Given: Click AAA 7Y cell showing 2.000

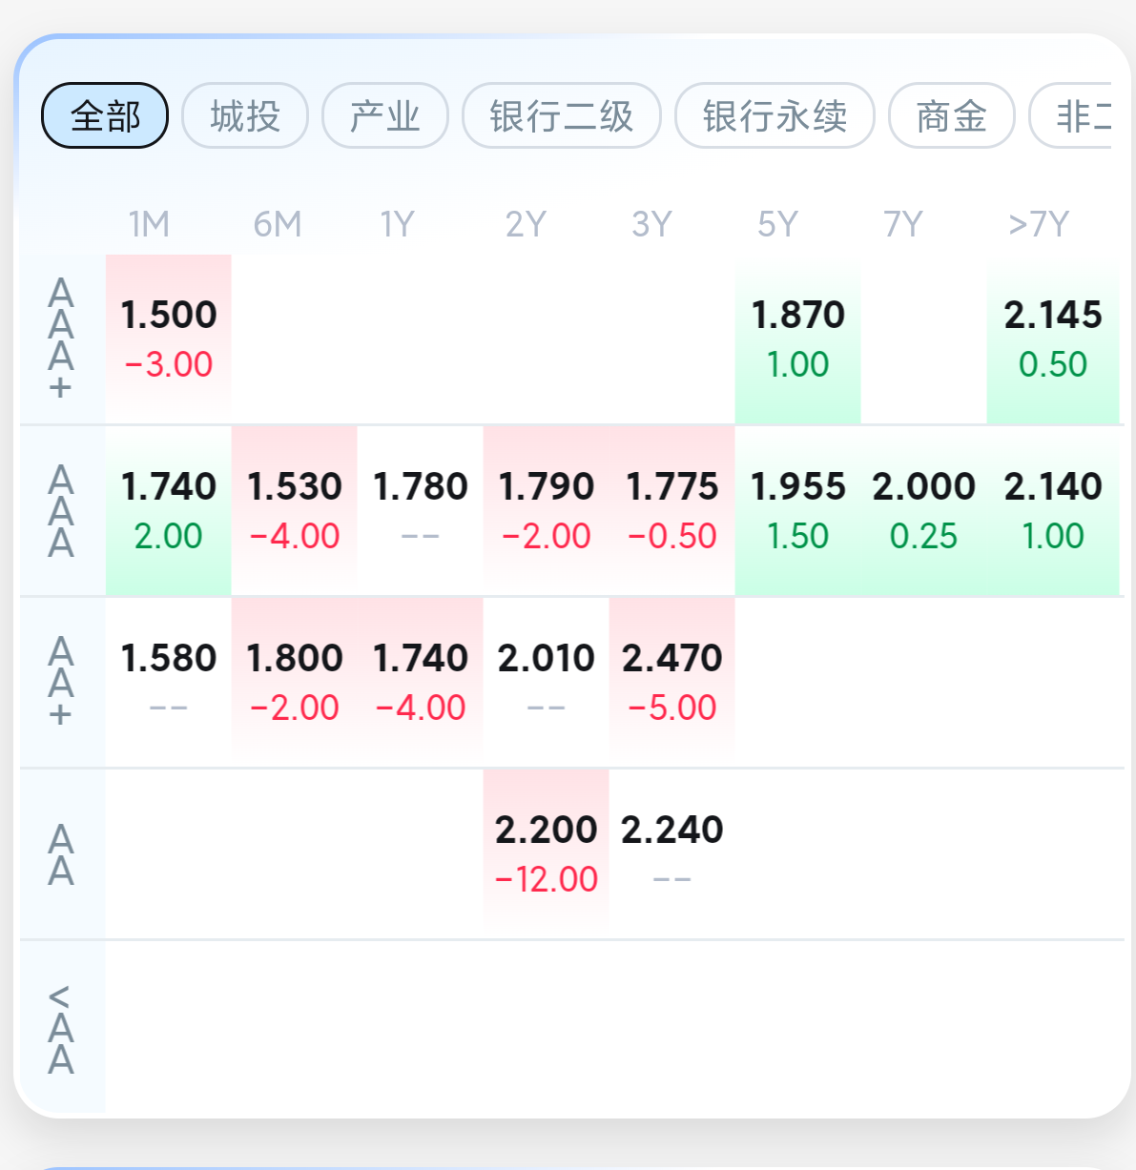Looking at the screenshot, I should [x=923, y=510].
